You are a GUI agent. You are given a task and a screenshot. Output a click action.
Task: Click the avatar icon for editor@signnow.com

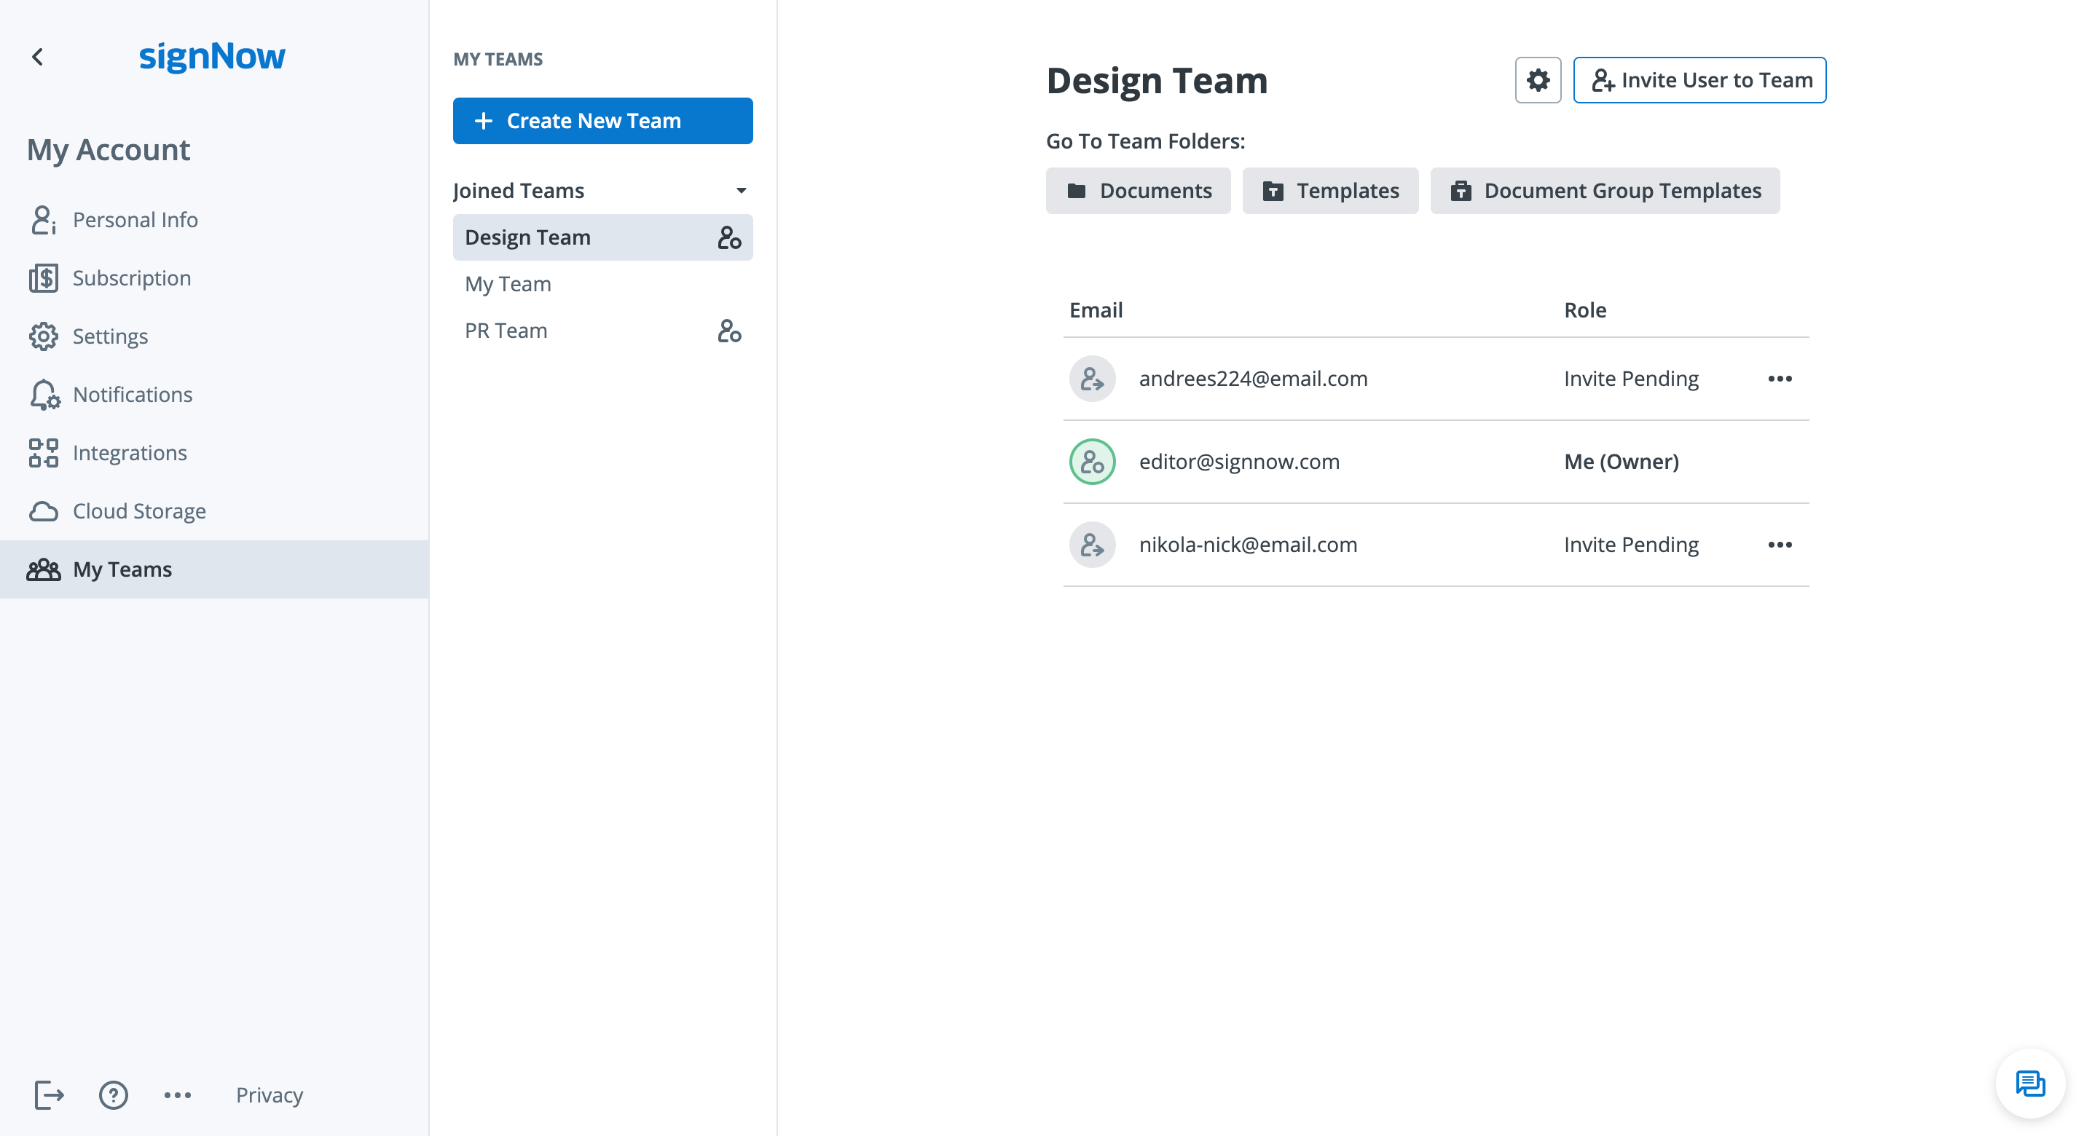[1091, 462]
